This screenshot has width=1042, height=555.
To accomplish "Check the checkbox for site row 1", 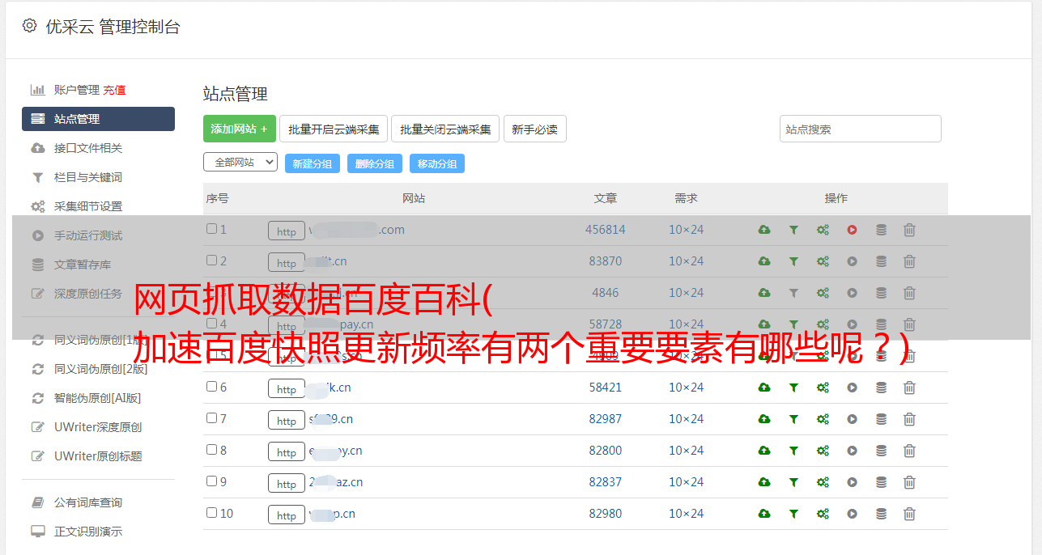I will [x=212, y=229].
